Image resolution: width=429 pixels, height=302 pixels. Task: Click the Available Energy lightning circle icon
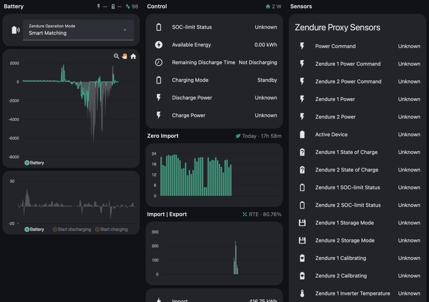159,45
